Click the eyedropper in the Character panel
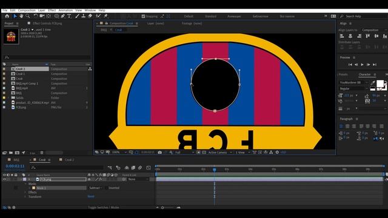Screen dimensions: 388x218 click(x=373, y=82)
